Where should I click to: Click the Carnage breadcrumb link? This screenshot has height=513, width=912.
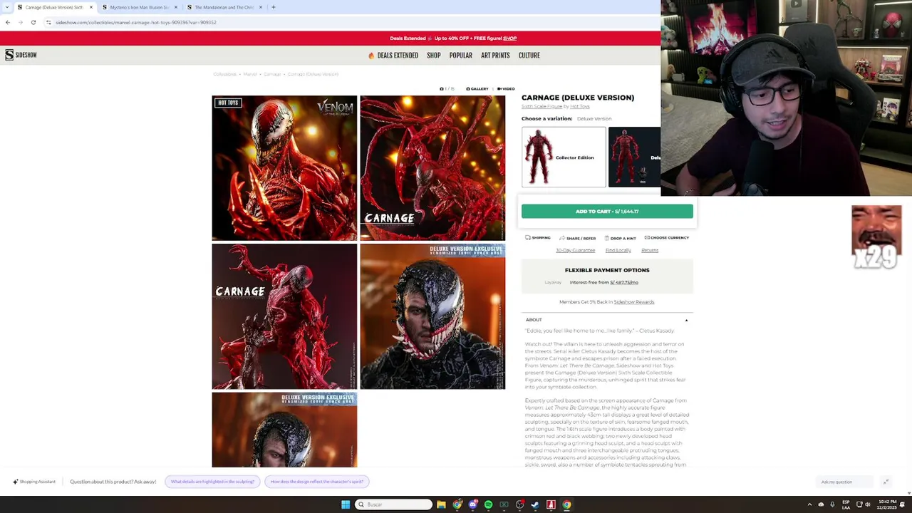tap(272, 74)
